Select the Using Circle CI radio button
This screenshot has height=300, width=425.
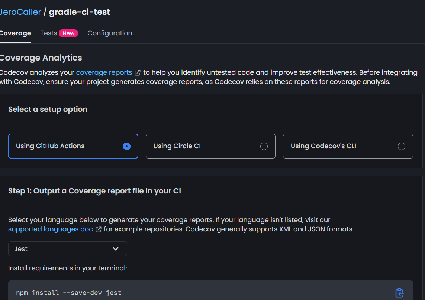pos(264,146)
